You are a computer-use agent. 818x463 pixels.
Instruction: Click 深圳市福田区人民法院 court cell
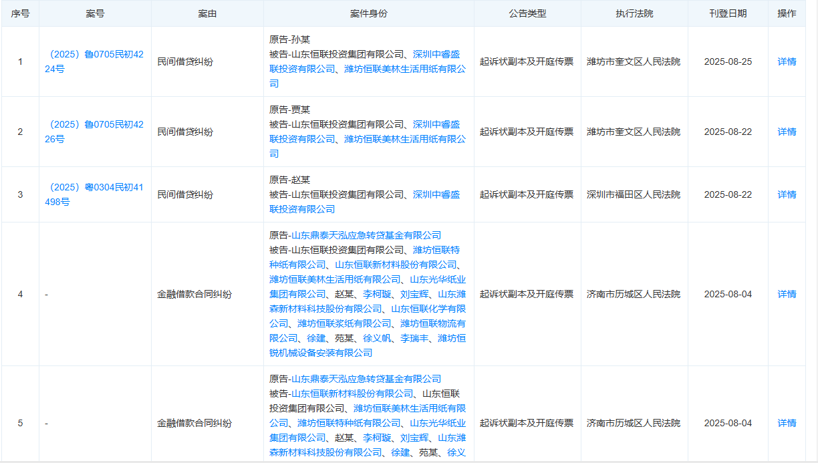coord(634,194)
